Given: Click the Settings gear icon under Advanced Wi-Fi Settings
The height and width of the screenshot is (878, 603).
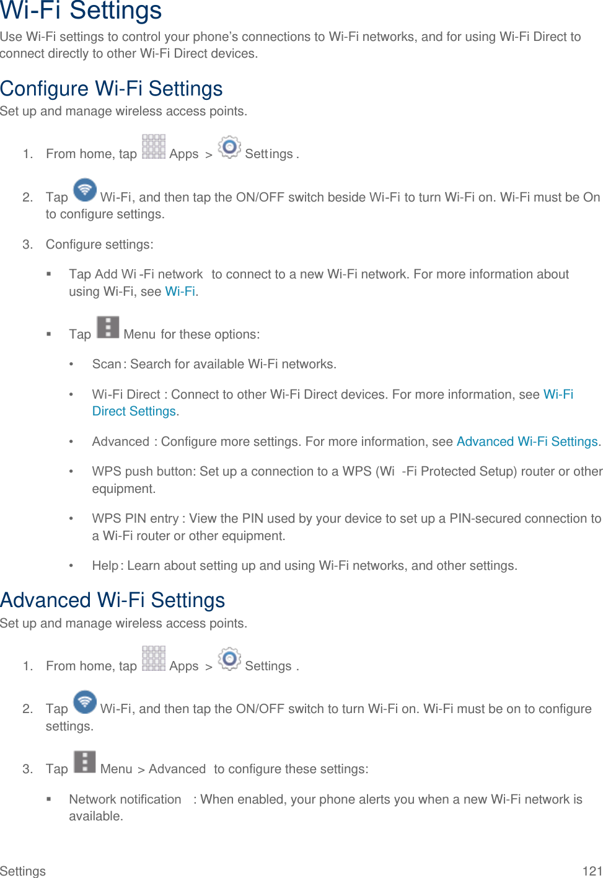Looking at the screenshot, I should [x=229, y=658].
